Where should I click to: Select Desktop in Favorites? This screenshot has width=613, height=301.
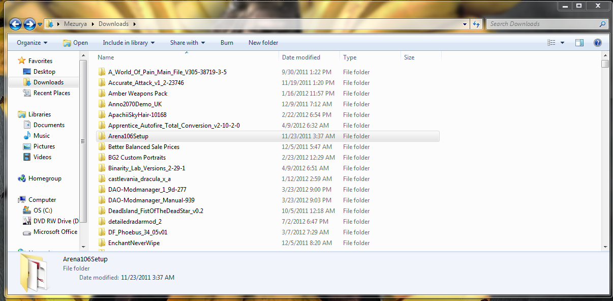44,72
